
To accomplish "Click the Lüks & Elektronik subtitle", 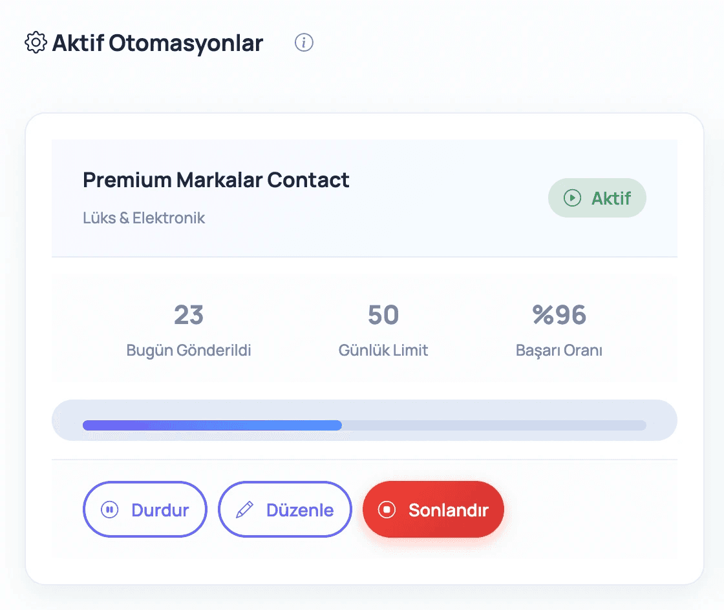I will 144,218.
